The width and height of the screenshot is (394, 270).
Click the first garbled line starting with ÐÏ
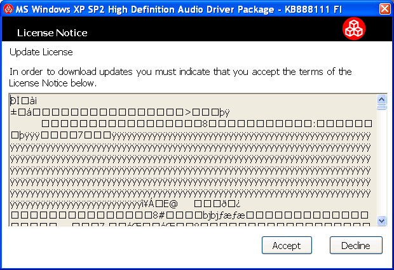click(x=24, y=100)
